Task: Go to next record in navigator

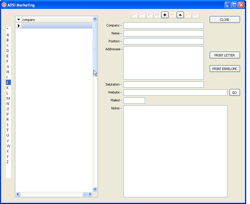Action: coord(150,15)
